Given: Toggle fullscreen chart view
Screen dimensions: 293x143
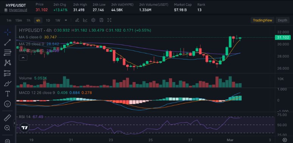Looking at the screenshot, I should [x=109, y=20].
